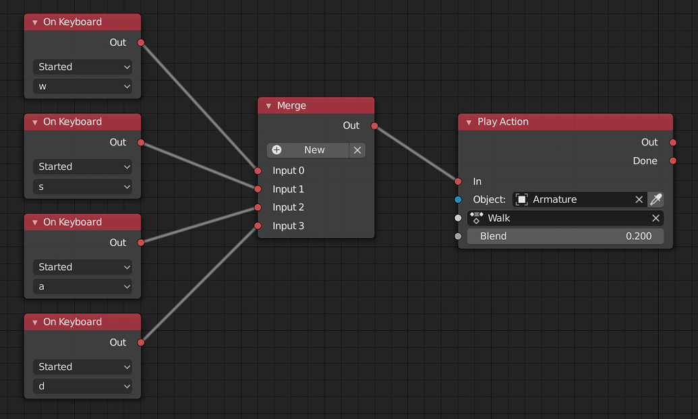Collapse the Play Action node

tap(468, 122)
